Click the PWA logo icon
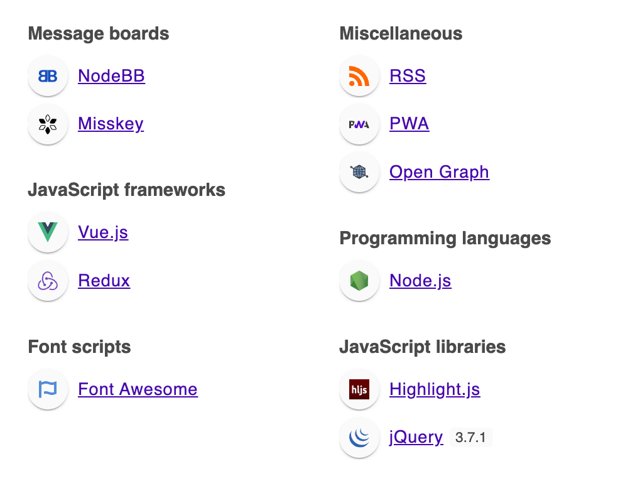The height and width of the screenshot is (481, 618). (x=359, y=124)
